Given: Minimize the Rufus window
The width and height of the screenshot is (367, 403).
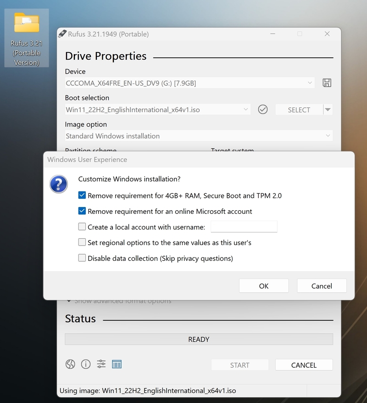Looking at the screenshot, I should 273,34.
